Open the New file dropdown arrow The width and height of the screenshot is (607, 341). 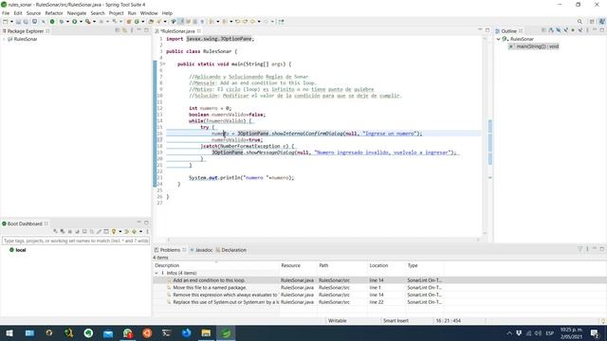11,22
